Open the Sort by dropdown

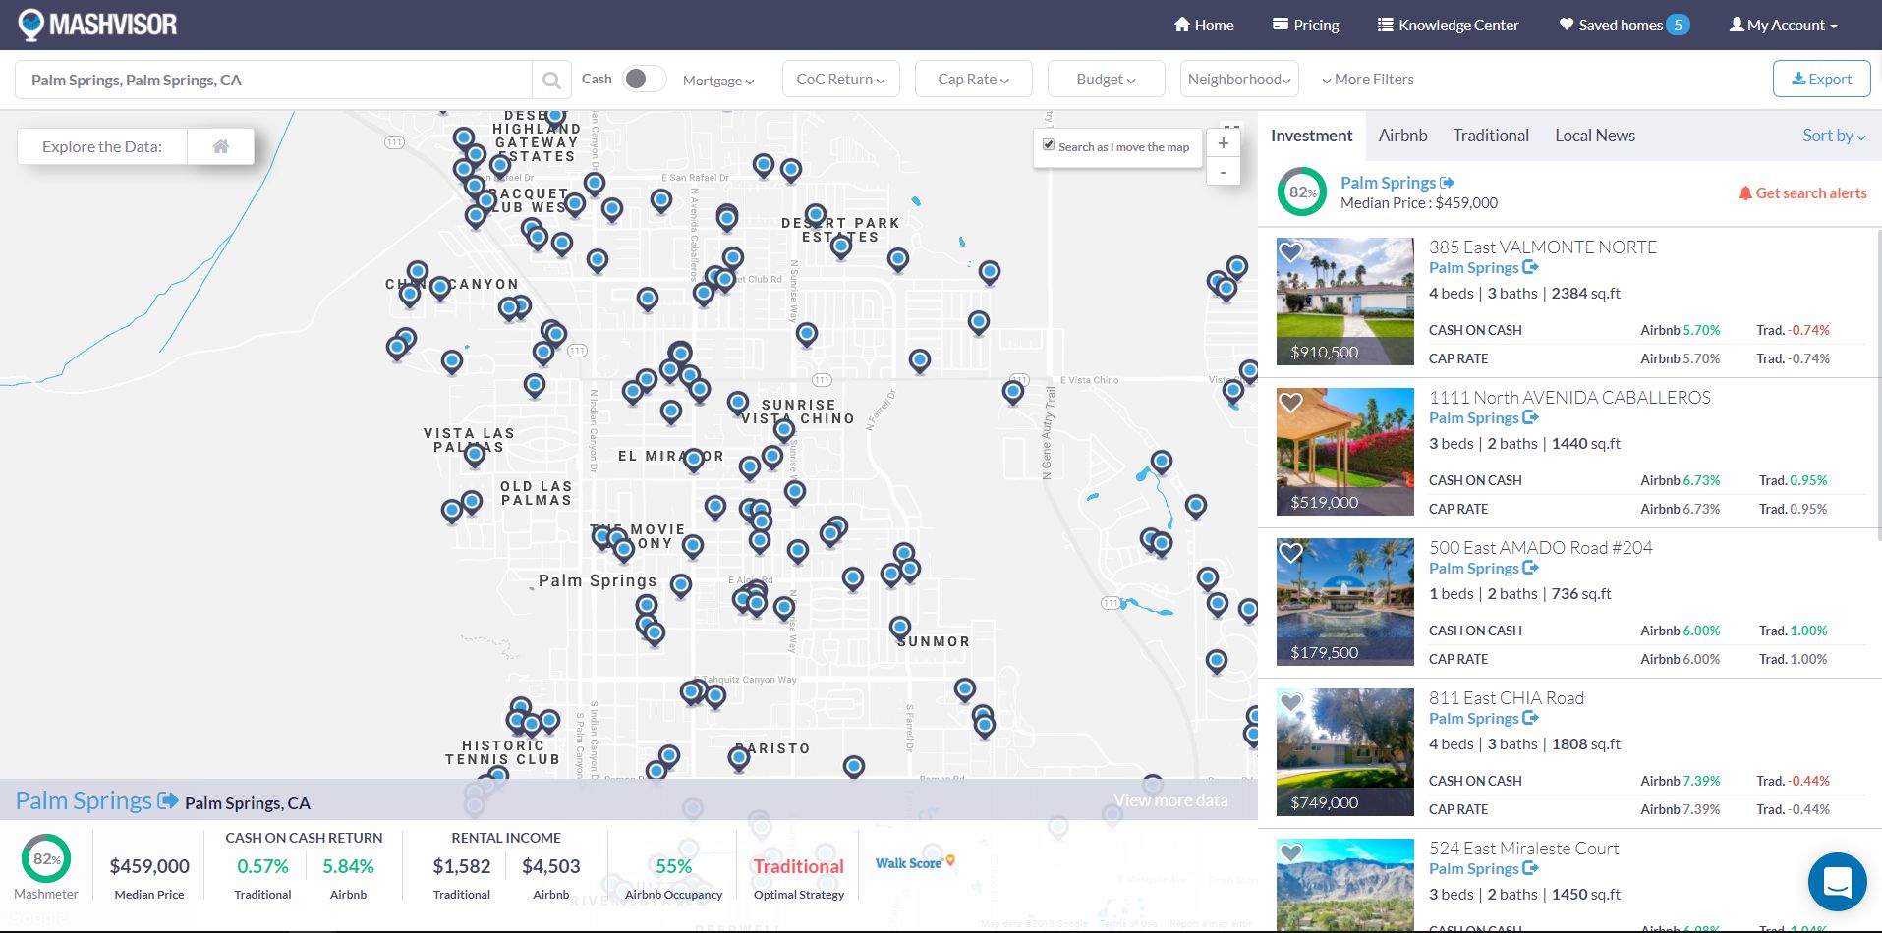pos(1833,136)
